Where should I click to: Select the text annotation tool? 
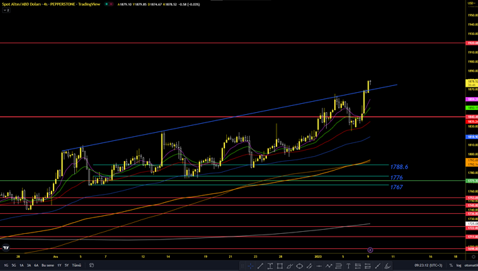(x=348, y=266)
